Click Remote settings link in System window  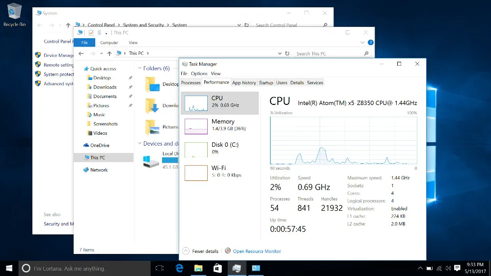coord(58,65)
